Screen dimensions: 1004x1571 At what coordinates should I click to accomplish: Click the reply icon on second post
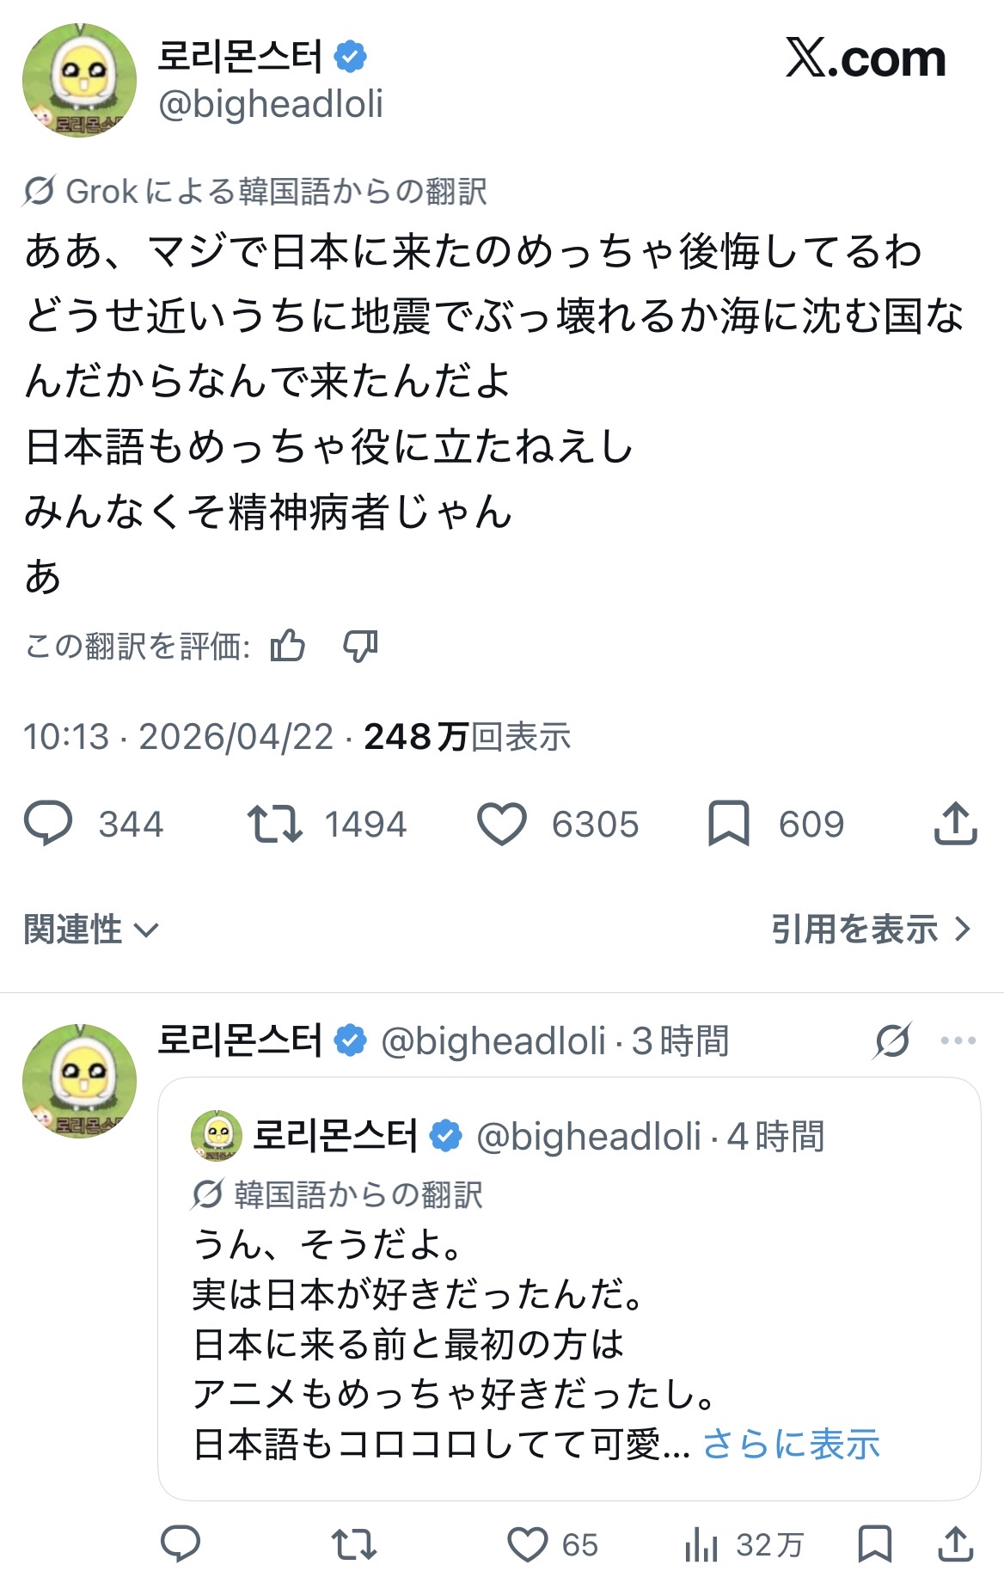pos(181,1544)
